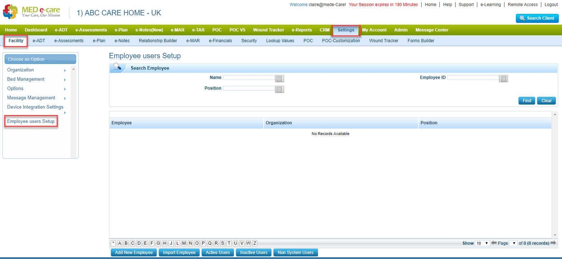Filter employees by letter M
Viewport: 562px width, 259px height.
click(184, 243)
